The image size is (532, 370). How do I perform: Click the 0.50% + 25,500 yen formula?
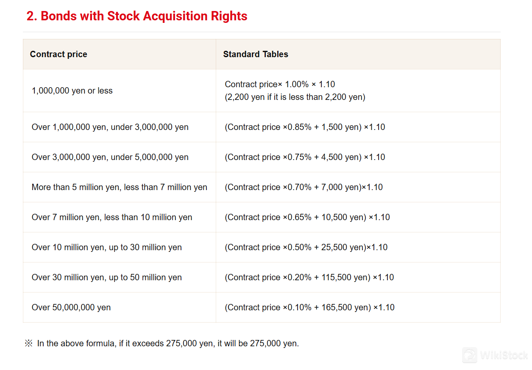click(x=306, y=247)
